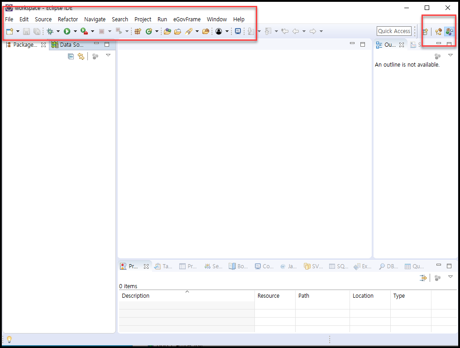Click the lightbulb tip icon in status bar
This screenshot has height=348, width=460.
tap(9, 339)
